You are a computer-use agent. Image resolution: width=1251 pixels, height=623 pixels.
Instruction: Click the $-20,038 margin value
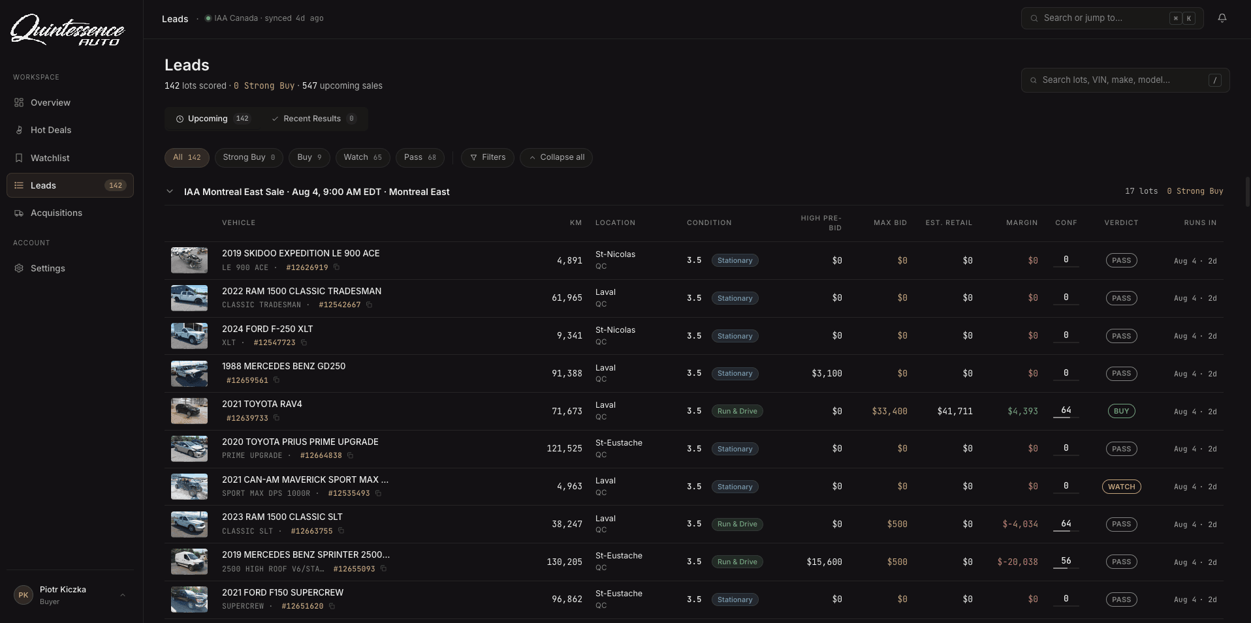pyautogui.click(x=1017, y=562)
